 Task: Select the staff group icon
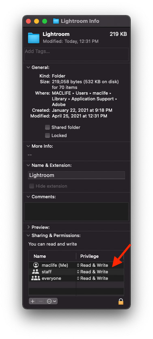coord(35,272)
